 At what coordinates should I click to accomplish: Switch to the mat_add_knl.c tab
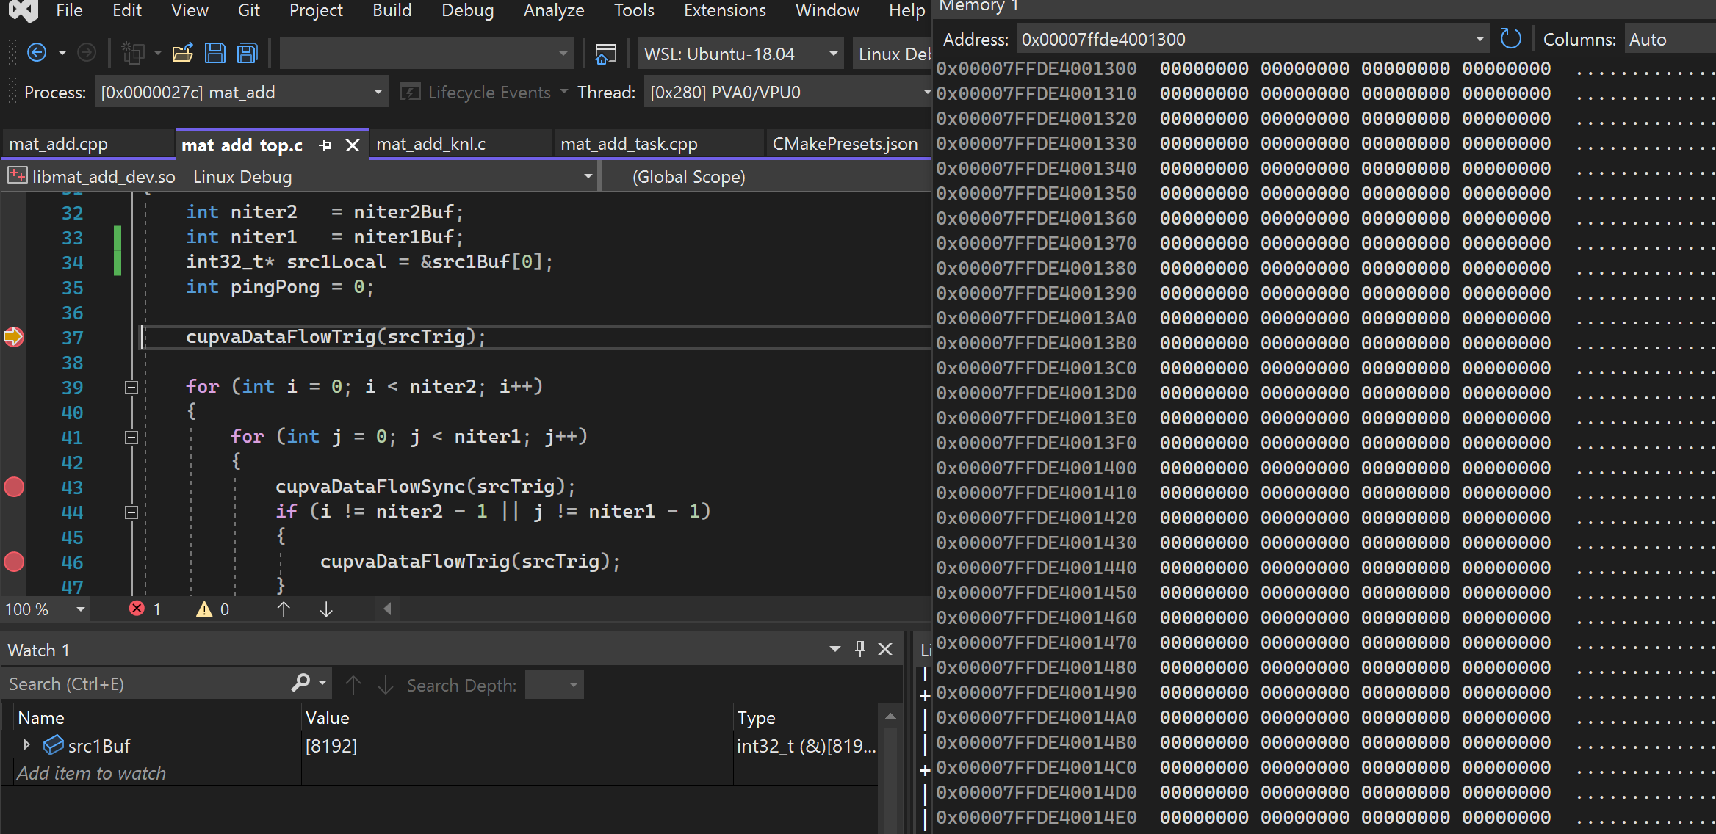coord(431,144)
